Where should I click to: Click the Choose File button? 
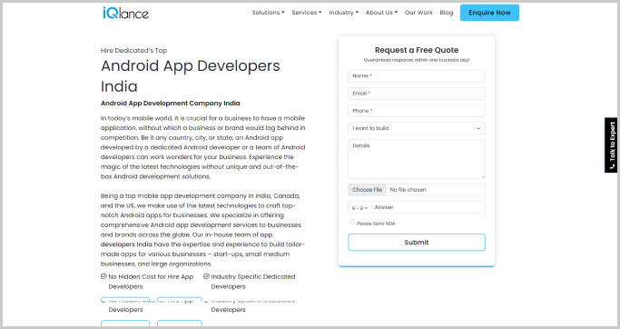click(x=367, y=190)
